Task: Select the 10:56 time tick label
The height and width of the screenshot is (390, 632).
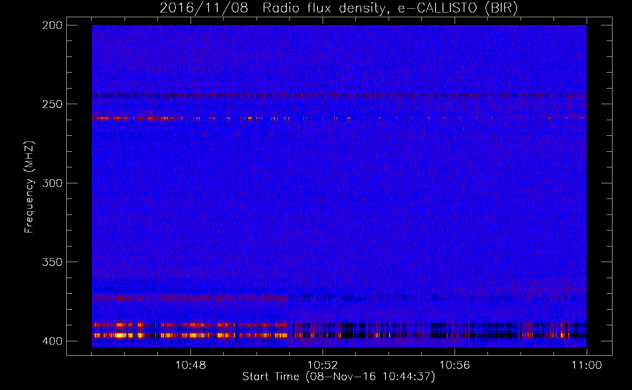Action: pyautogui.click(x=455, y=365)
